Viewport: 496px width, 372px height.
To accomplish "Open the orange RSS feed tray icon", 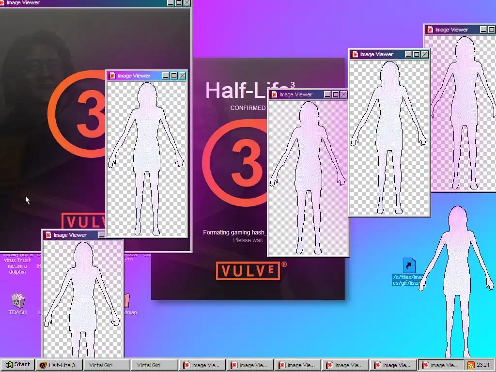I will [470, 365].
